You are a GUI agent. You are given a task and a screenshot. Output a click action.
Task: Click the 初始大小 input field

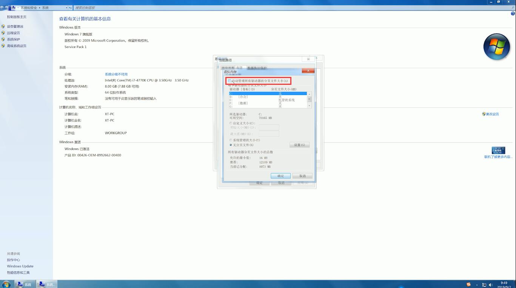tap(269, 127)
